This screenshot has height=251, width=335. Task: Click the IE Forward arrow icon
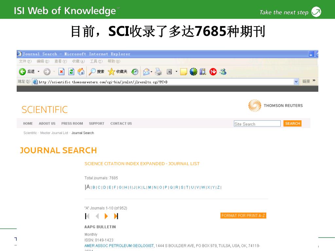point(47,72)
